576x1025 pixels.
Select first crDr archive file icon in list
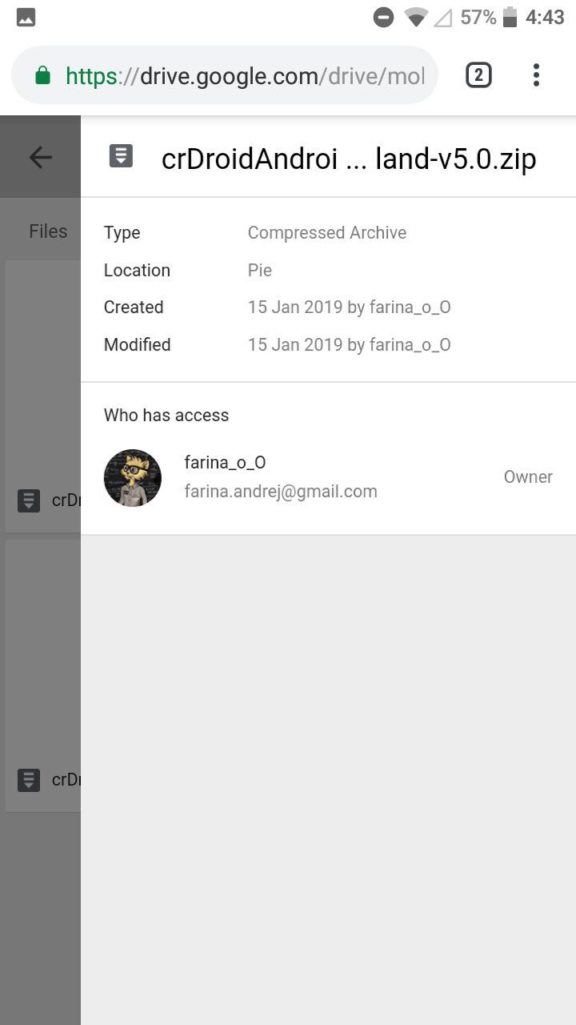[29, 501]
